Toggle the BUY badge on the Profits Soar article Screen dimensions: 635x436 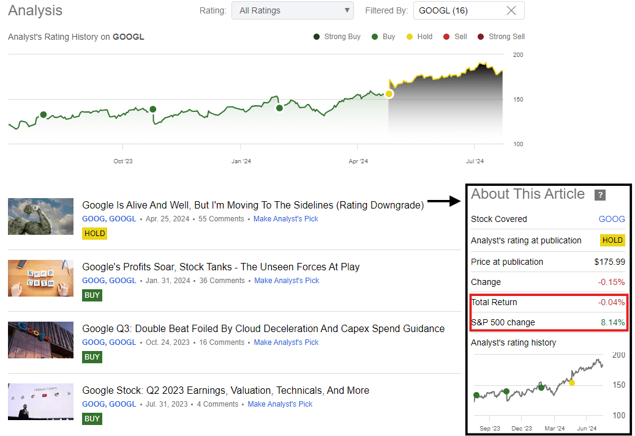pyautogui.click(x=92, y=295)
